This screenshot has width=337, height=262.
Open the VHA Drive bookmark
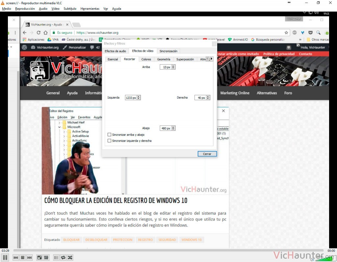(x=53, y=40)
